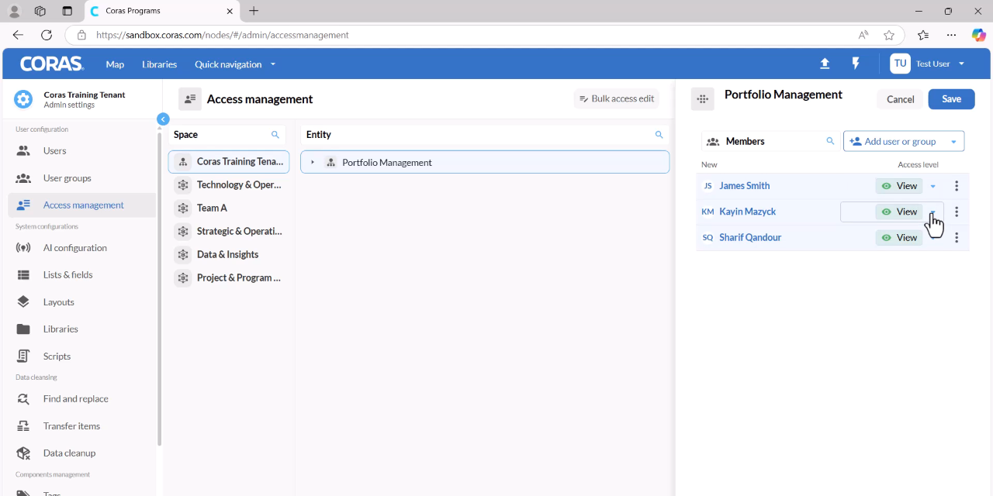Search spaces using the Space magnifier icon
This screenshot has height=496, width=993.
coord(275,135)
